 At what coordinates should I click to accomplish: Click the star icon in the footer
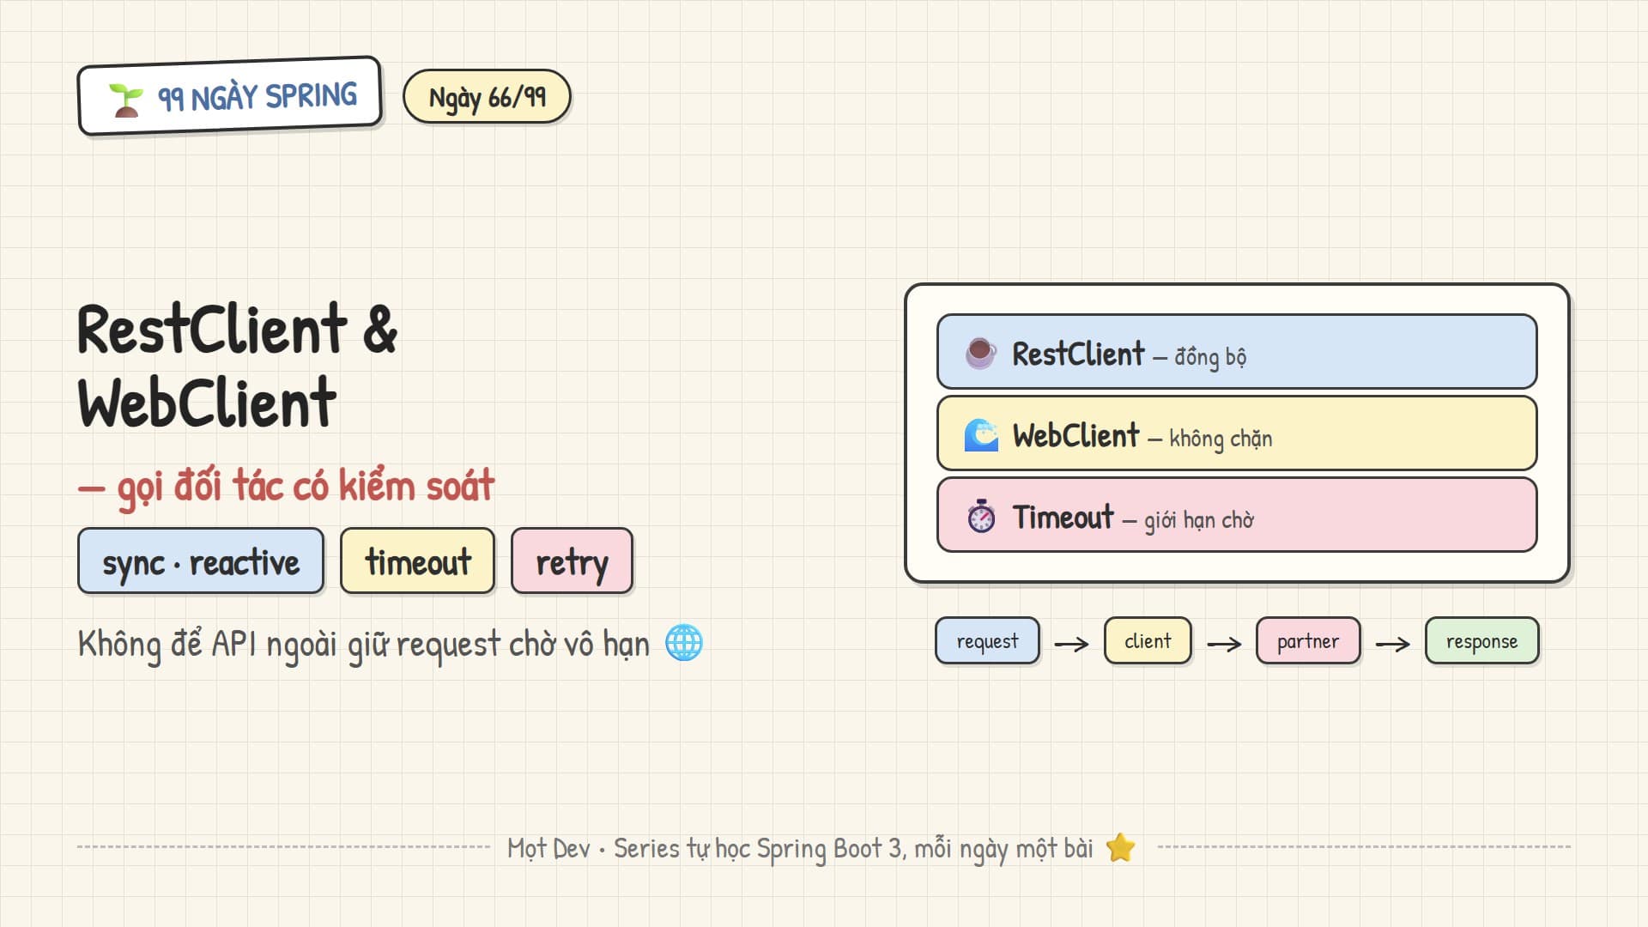pyautogui.click(x=1121, y=848)
